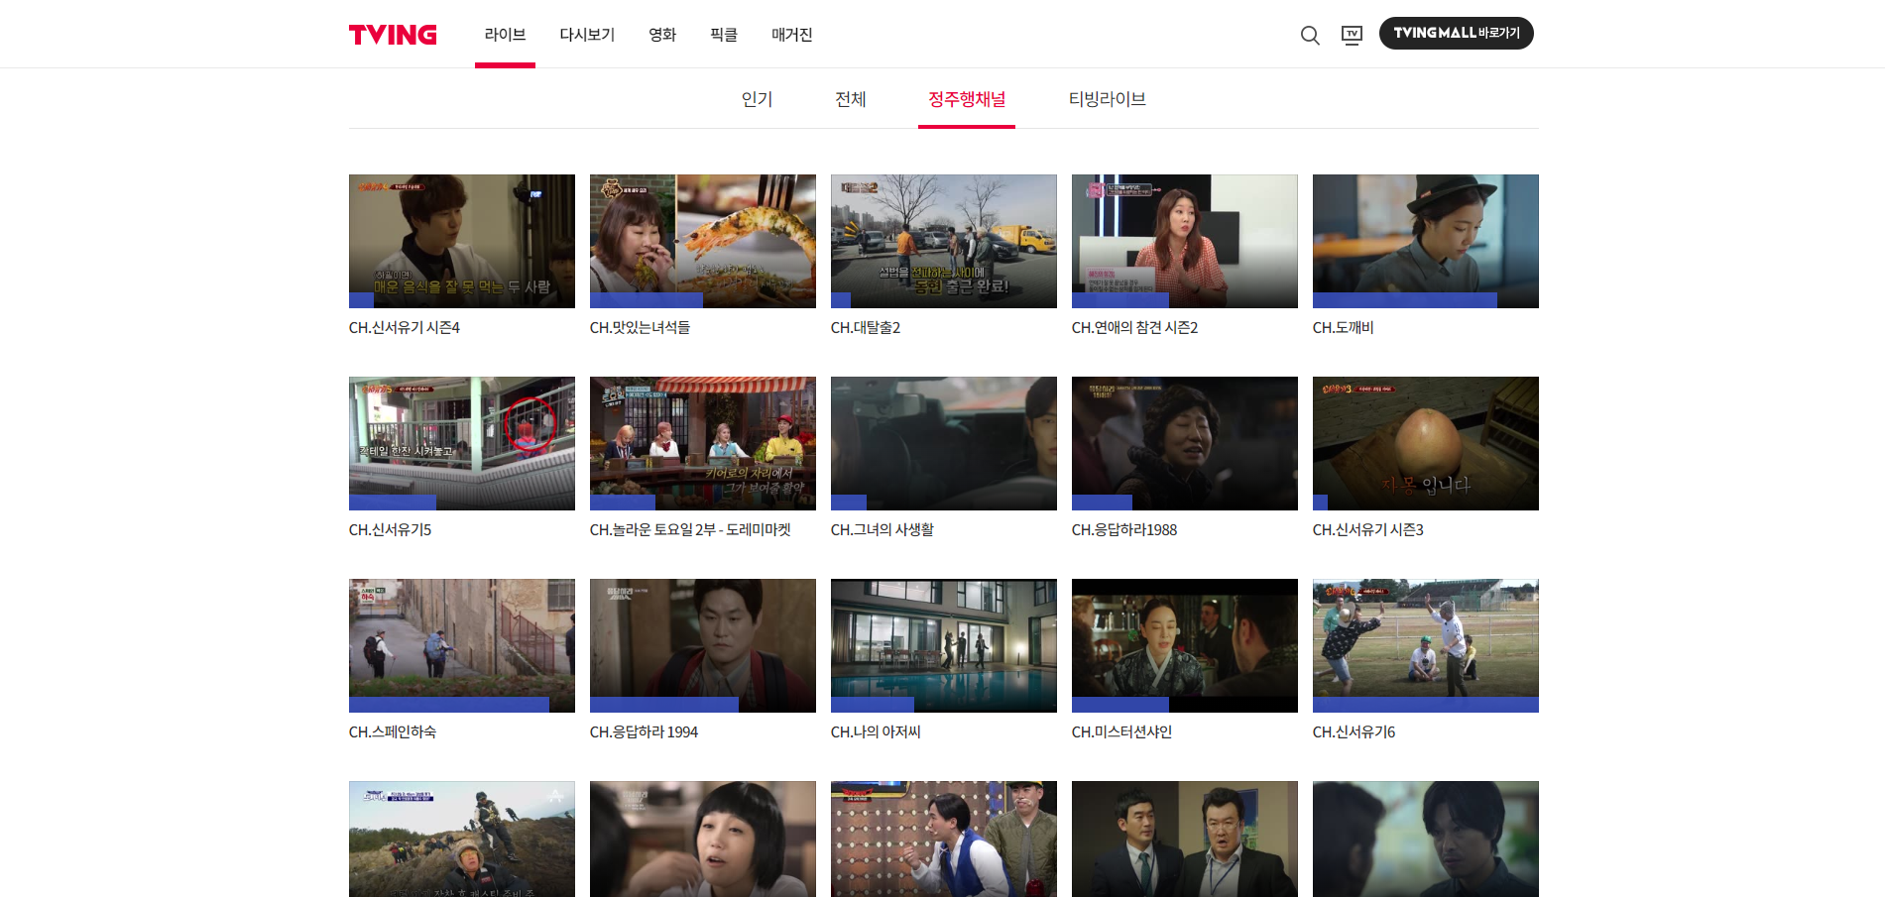
Task: Open CH.신서유기 시즌3 thumbnail
Action: pos(1426,443)
